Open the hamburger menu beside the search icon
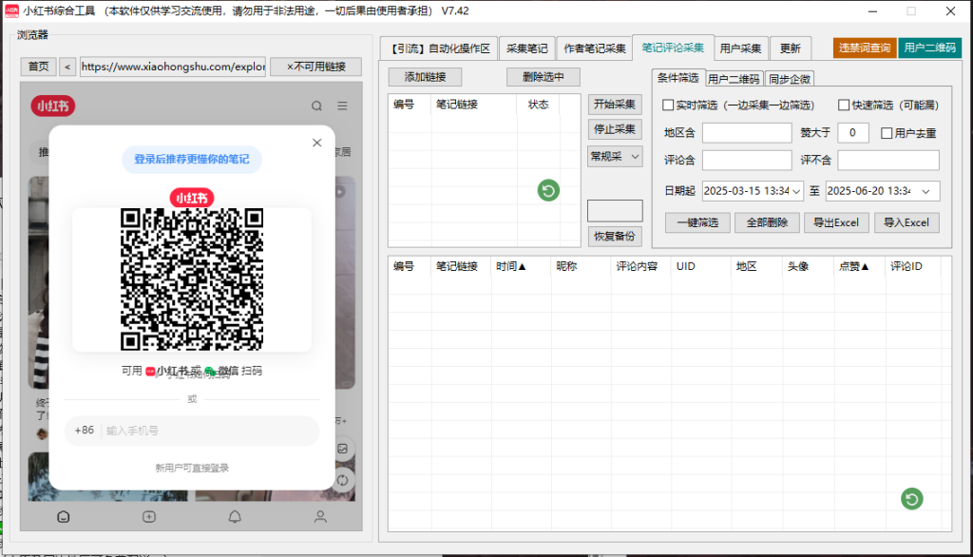The width and height of the screenshot is (973, 557). click(344, 106)
